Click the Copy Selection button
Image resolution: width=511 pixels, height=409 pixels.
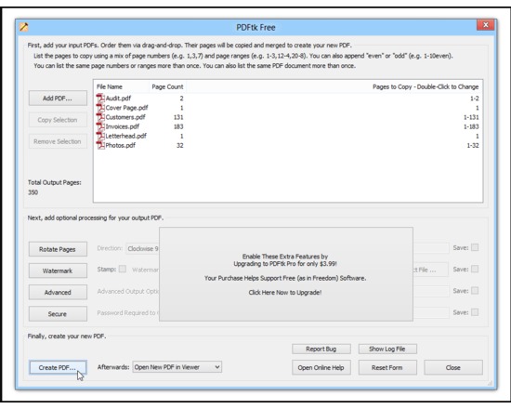(58, 120)
